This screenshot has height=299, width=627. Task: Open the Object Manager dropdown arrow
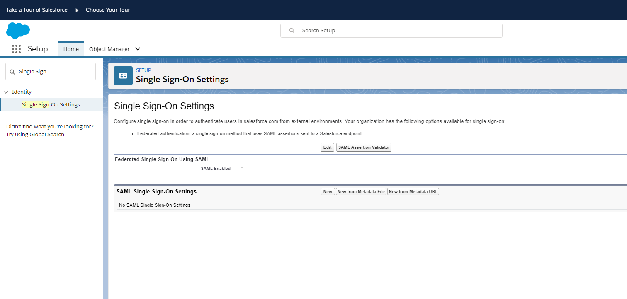[x=138, y=49]
